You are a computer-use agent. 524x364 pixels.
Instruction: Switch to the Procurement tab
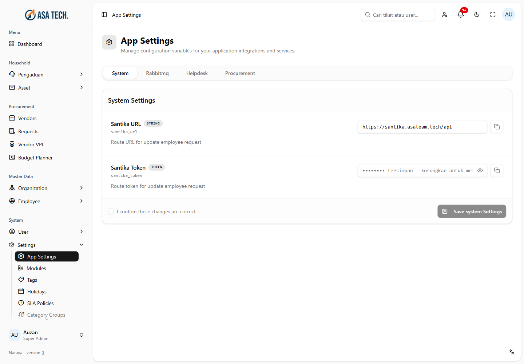[x=240, y=73]
